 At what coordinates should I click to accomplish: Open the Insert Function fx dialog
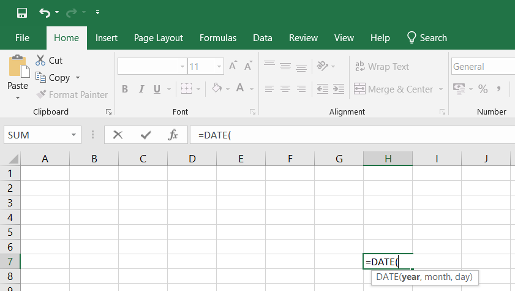click(173, 135)
